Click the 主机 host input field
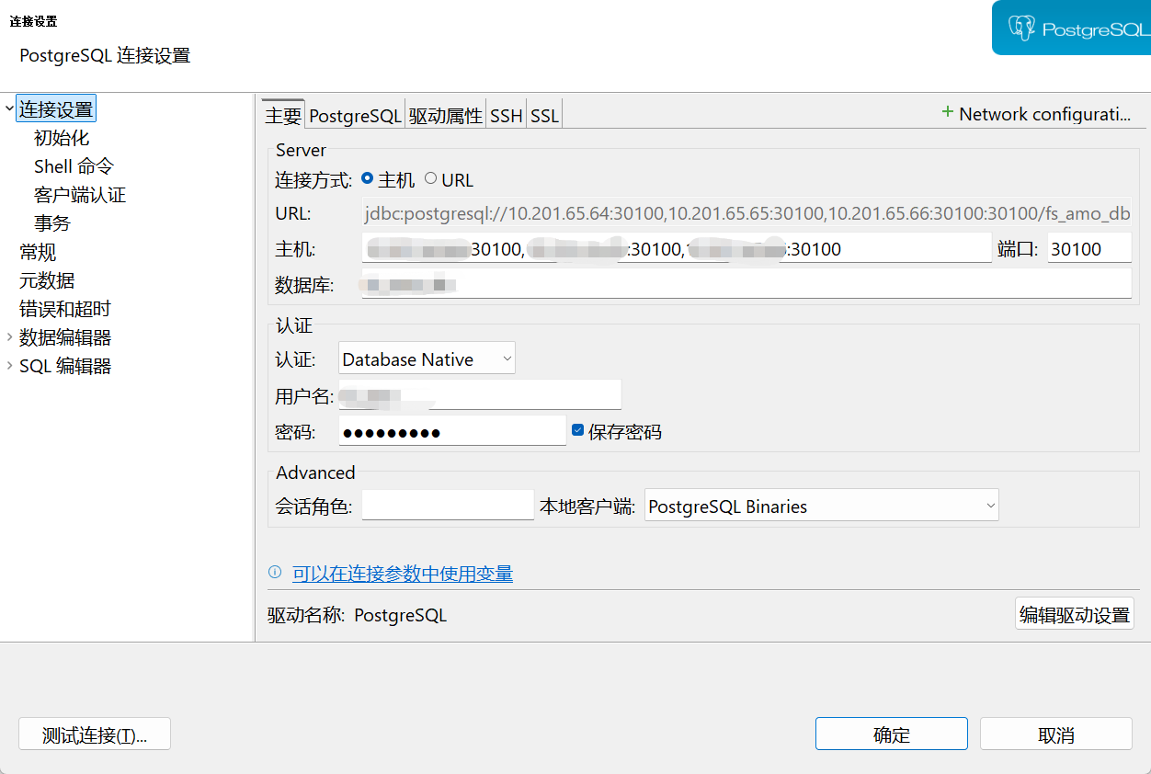The image size is (1151, 774). click(x=677, y=248)
